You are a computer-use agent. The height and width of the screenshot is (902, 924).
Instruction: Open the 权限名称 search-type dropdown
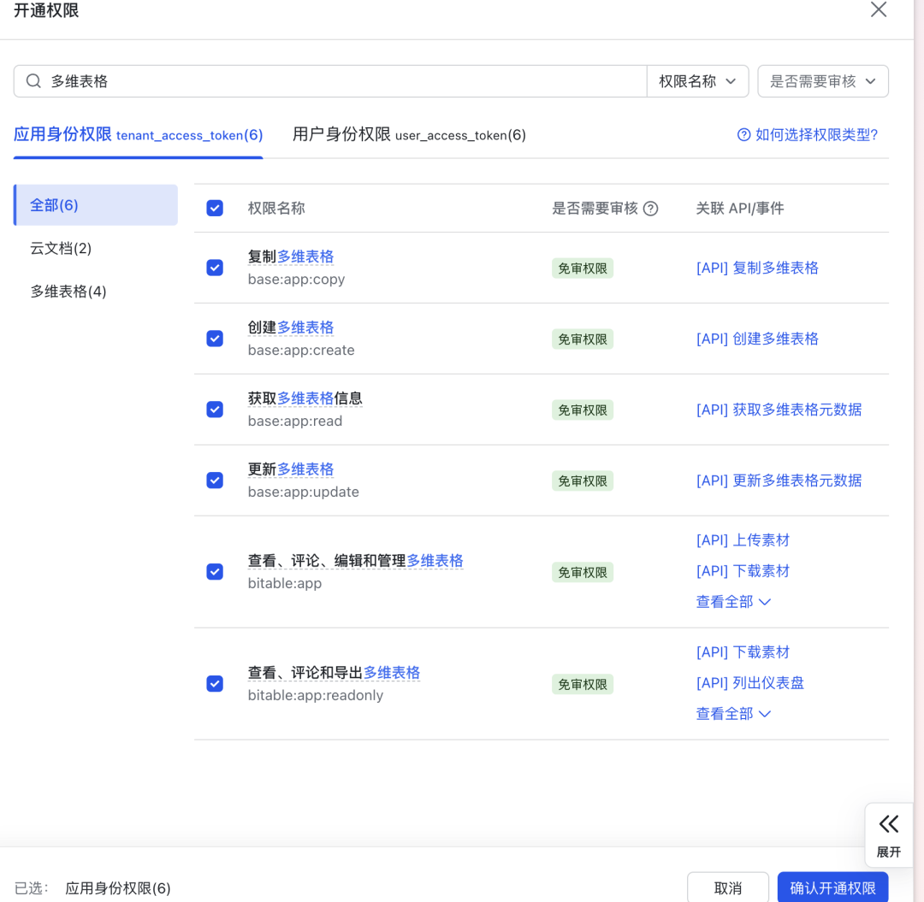click(697, 81)
